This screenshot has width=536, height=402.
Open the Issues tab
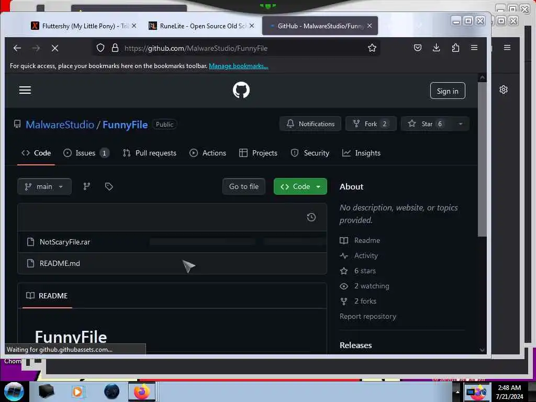(x=86, y=153)
